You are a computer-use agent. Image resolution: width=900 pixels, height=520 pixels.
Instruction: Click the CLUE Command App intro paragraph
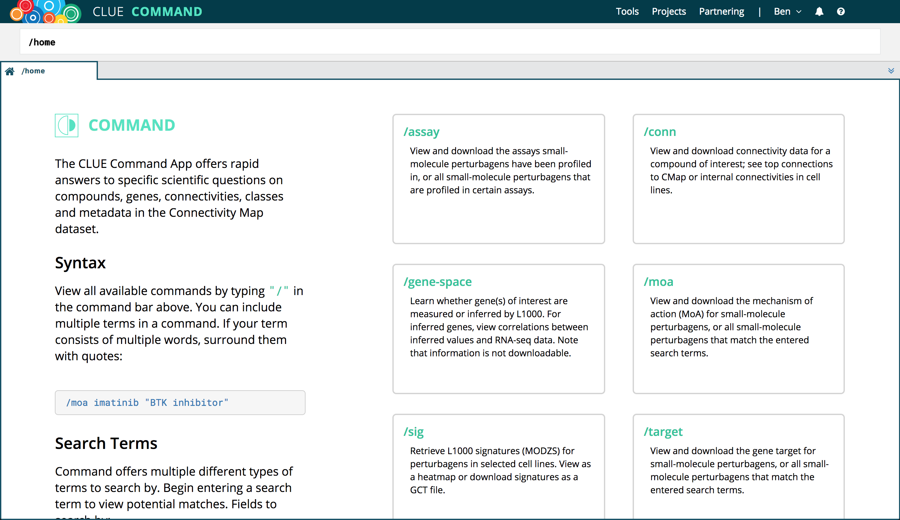pyautogui.click(x=169, y=196)
